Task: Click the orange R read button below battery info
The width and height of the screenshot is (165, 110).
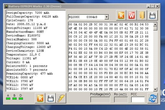Action: coord(40,98)
